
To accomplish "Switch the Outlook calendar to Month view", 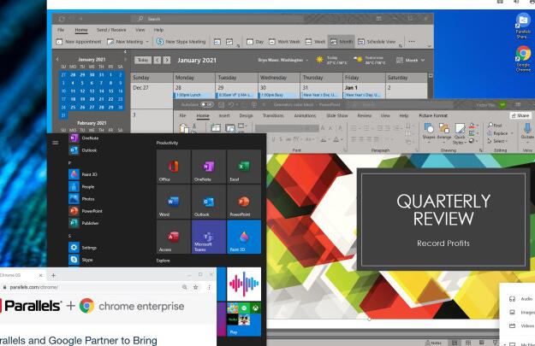I will (346, 41).
